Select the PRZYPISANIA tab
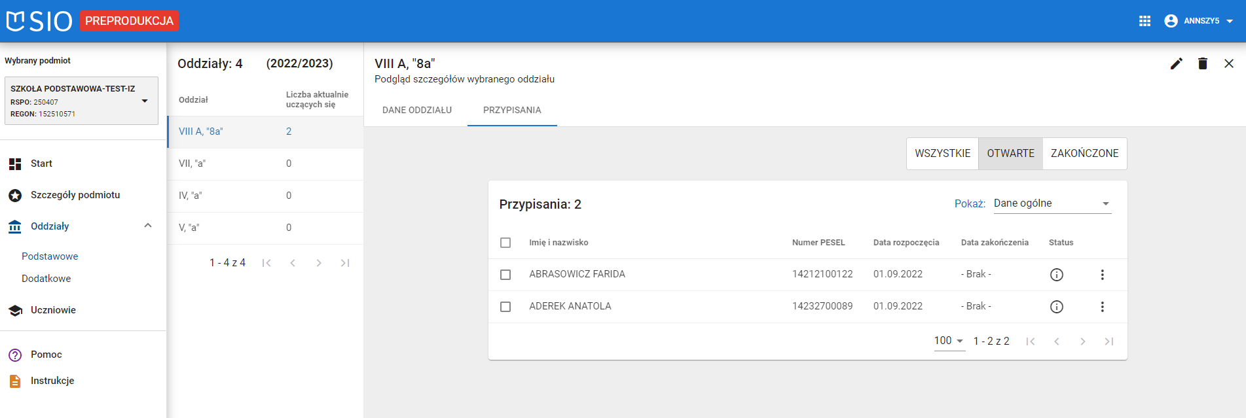The width and height of the screenshot is (1246, 418). coord(512,110)
